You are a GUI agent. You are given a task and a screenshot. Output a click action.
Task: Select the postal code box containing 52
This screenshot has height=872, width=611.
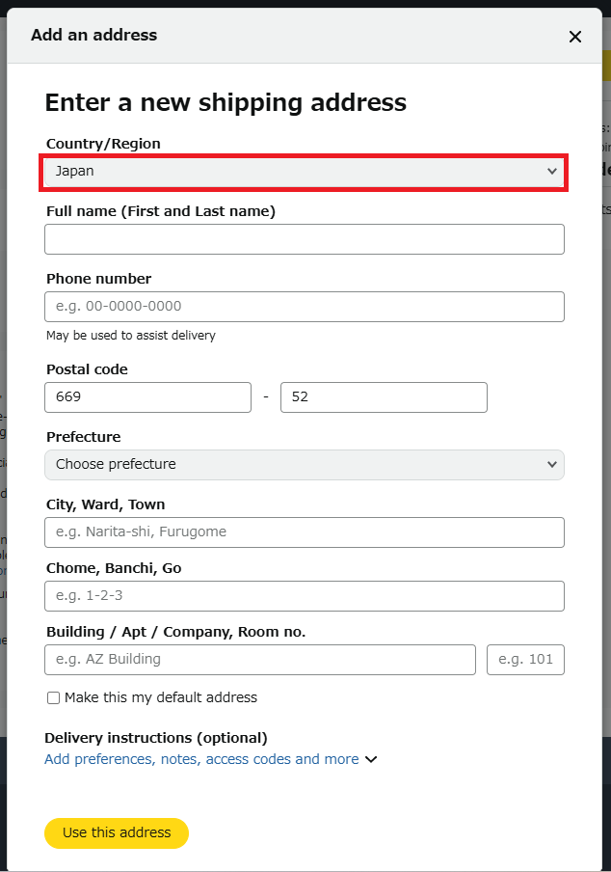tap(384, 397)
